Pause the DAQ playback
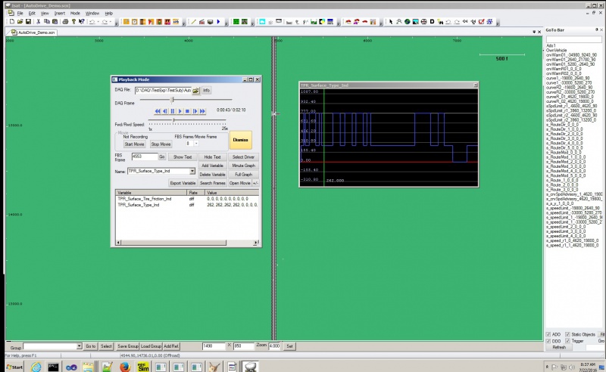This screenshot has width=606, height=372. (x=173, y=111)
